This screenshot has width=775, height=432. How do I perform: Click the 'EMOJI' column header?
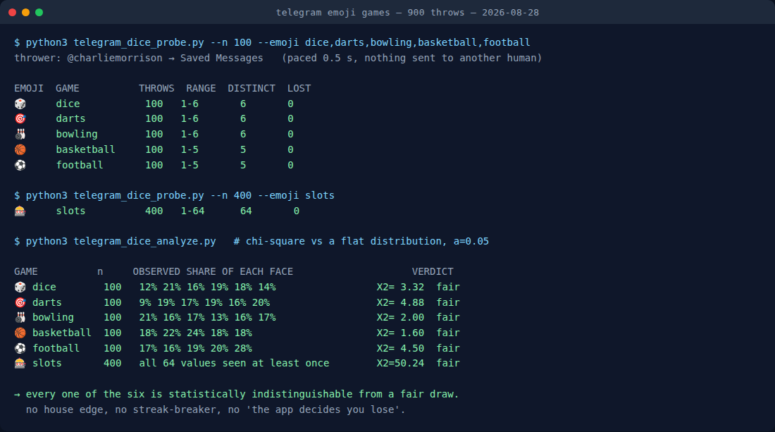(x=29, y=89)
